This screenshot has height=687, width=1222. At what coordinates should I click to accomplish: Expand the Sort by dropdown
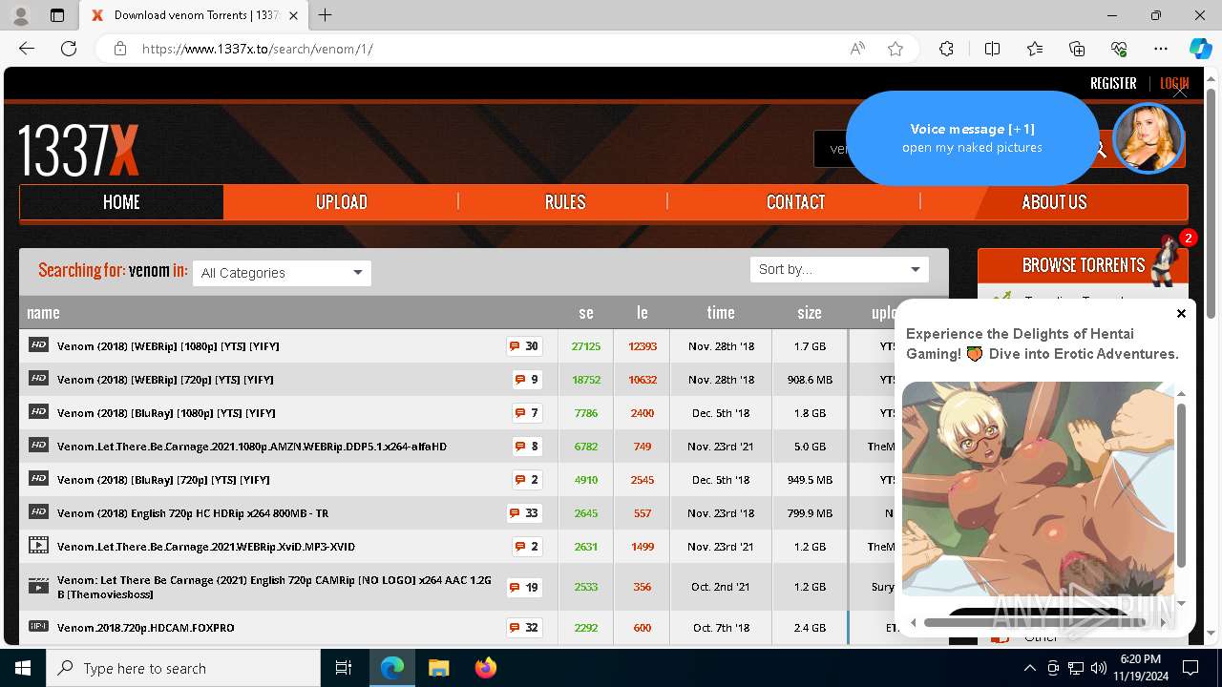(839, 269)
